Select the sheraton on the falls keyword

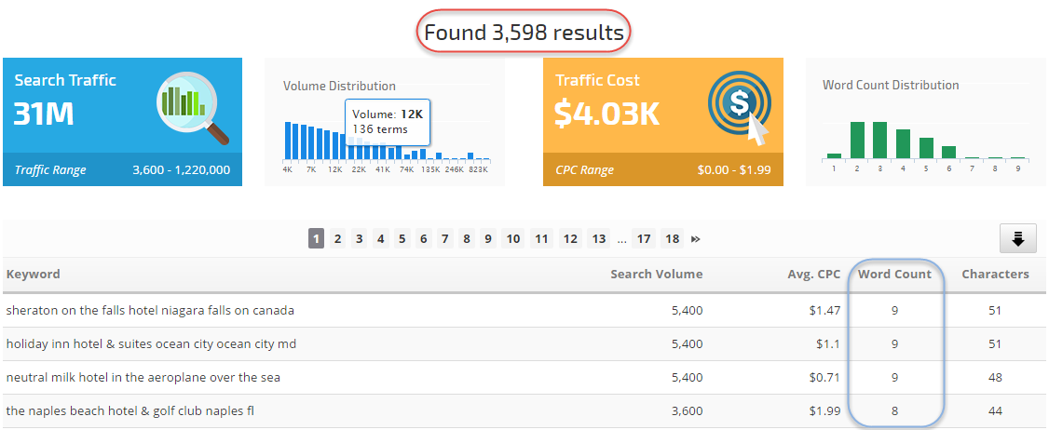[150, 310]
